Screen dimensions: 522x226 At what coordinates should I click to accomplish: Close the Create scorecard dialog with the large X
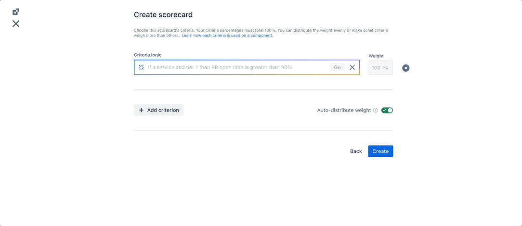pyautogui.click(x=16, y=24)
